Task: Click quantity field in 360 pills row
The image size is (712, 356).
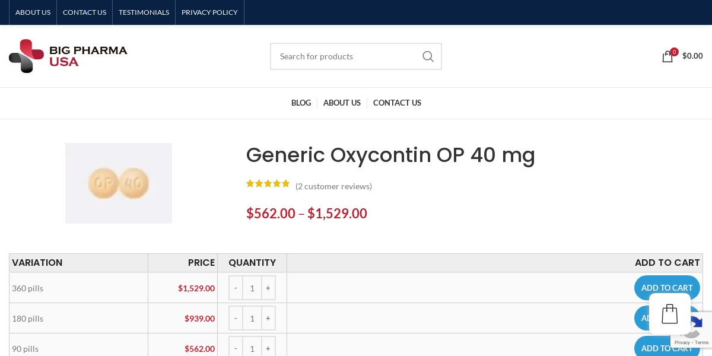Action: (x=252, y=288)
